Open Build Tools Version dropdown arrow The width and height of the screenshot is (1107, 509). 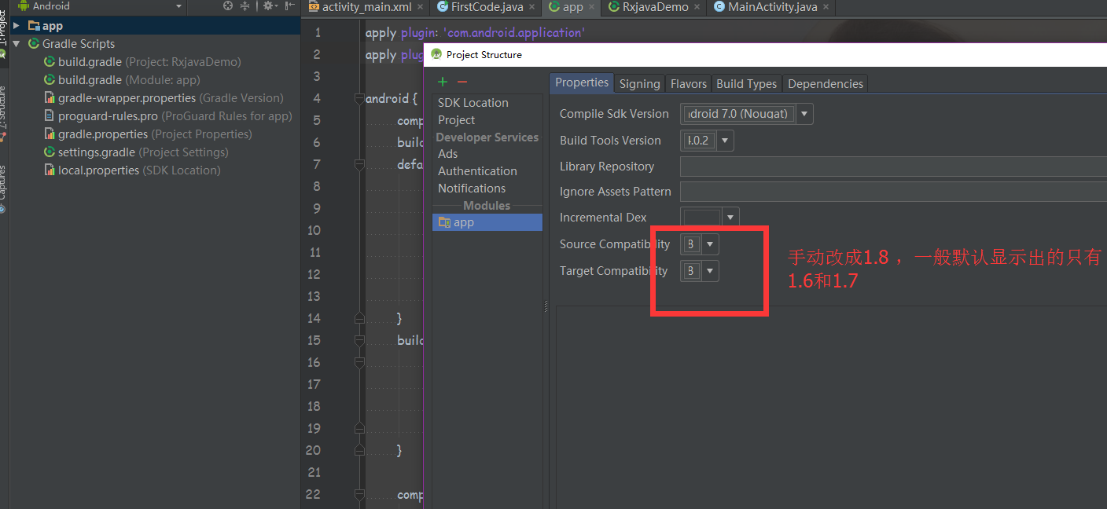coord(725,141)
